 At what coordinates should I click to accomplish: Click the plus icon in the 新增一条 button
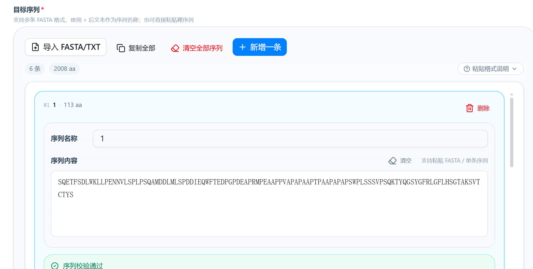[243, 47]
